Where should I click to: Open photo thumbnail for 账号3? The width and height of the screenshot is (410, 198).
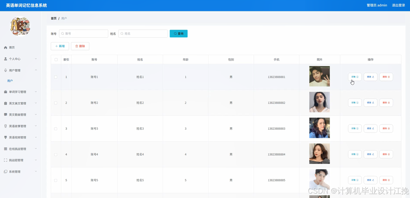(319, 128)
